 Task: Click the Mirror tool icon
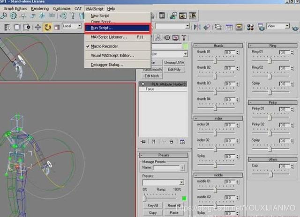(197, 27)
